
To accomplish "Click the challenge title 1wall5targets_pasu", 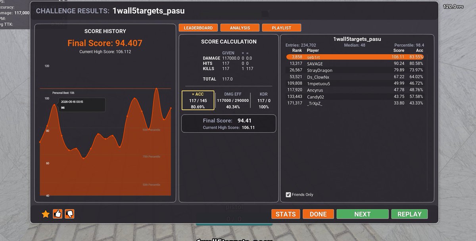I will tap(148, 11).
